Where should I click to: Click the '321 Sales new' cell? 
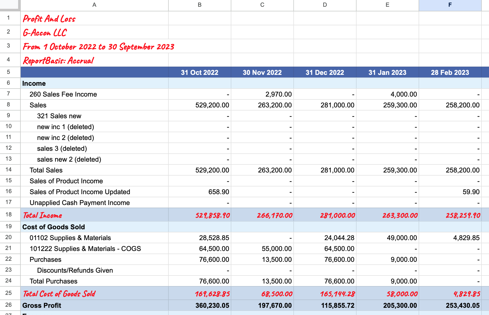[94, 116]
